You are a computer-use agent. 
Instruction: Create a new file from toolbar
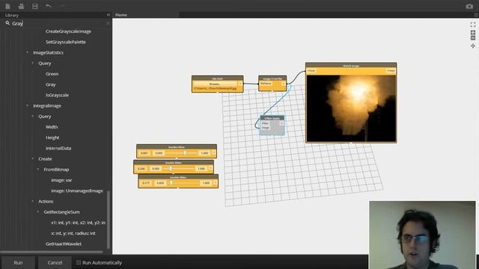(7, 6)
